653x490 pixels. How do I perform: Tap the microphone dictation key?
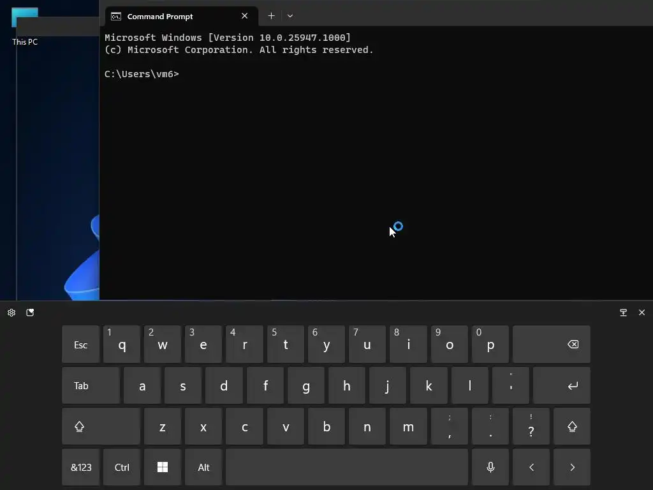click(x=490, y=467)
